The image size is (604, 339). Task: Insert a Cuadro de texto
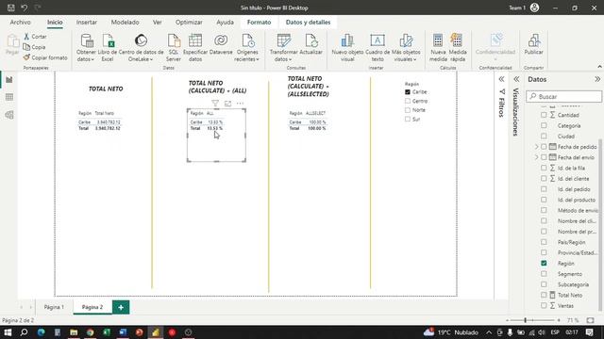[377, 48]
